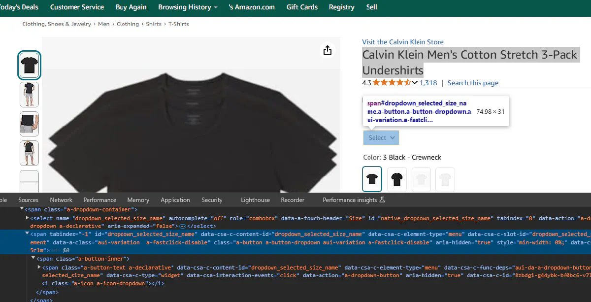Screen dimensions: 591x302
Task: Switch to the Network DevTools tab
Action: (61, 200)
